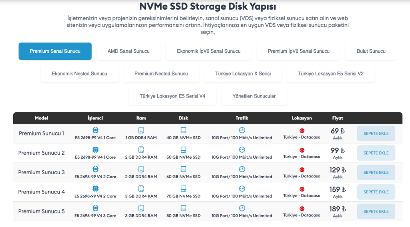Click the Turkish flag icon for Premium Sunucu 2

(x=302, y=150)
